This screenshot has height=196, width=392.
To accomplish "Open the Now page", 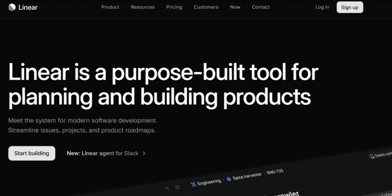I will [x=235, y=7].
